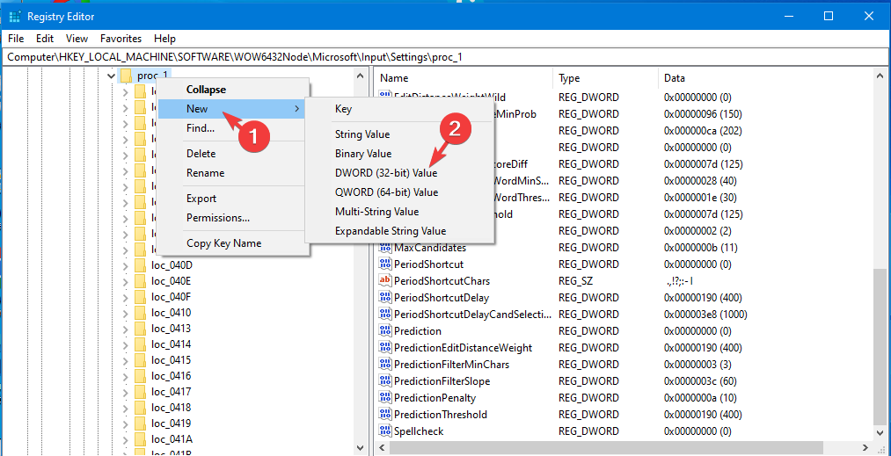Image resolution: width=891 pixels, height=456 pixels.
Task: Click the folder icon next to loc_0418
Action: click(141, 408)
